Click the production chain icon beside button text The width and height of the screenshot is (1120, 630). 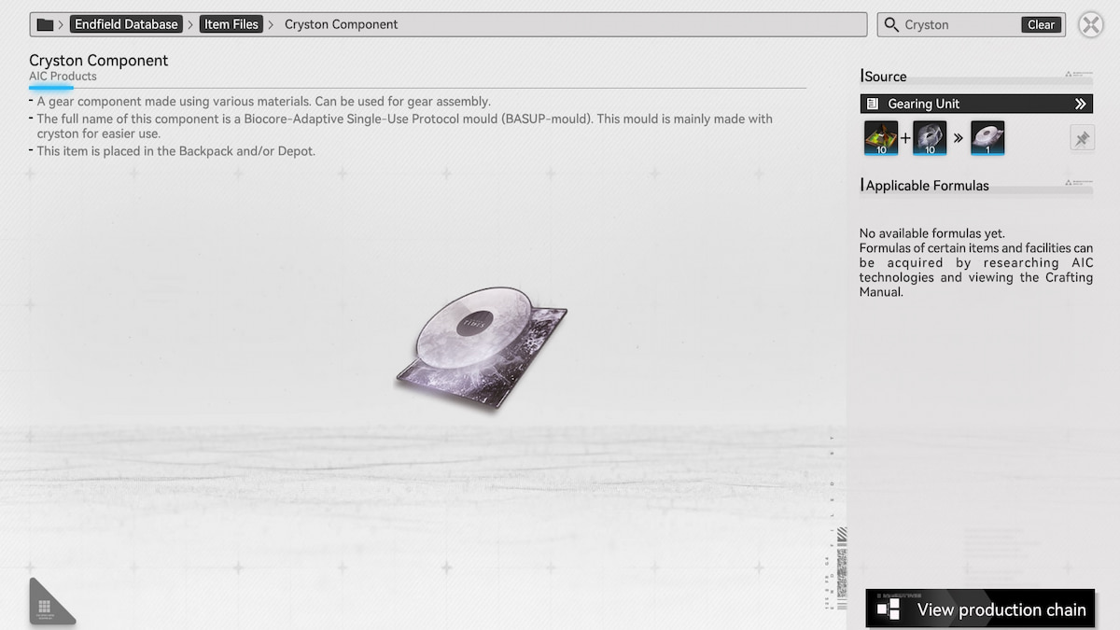click(x=889, y=609)
